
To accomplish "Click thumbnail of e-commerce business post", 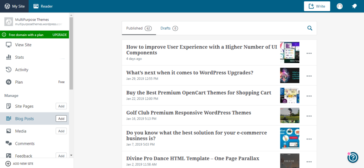I will click(x=290, y=138).
